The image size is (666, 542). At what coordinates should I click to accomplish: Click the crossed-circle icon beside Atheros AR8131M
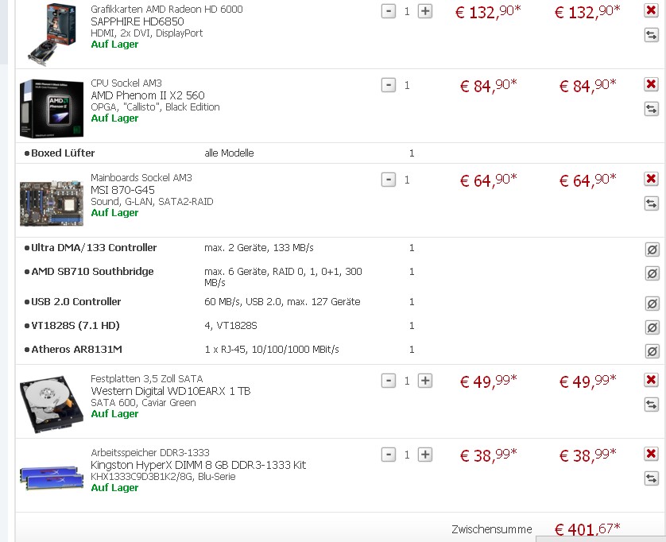click(x=652, y=351)
